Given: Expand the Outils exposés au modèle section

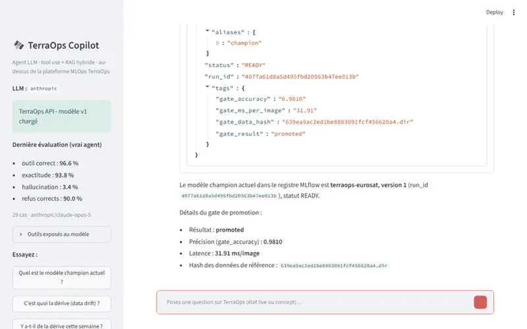Looking at the screenshot, I should (61, 234).
